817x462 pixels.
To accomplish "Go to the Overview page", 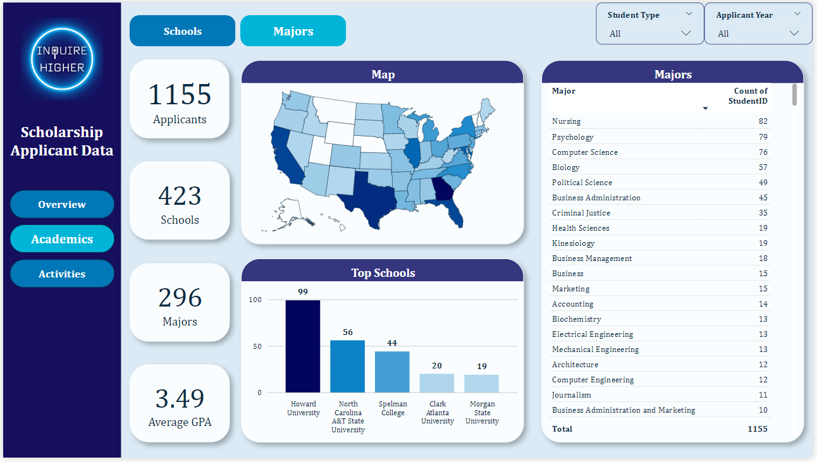I will pyautogui.click(x=62, y=204).
